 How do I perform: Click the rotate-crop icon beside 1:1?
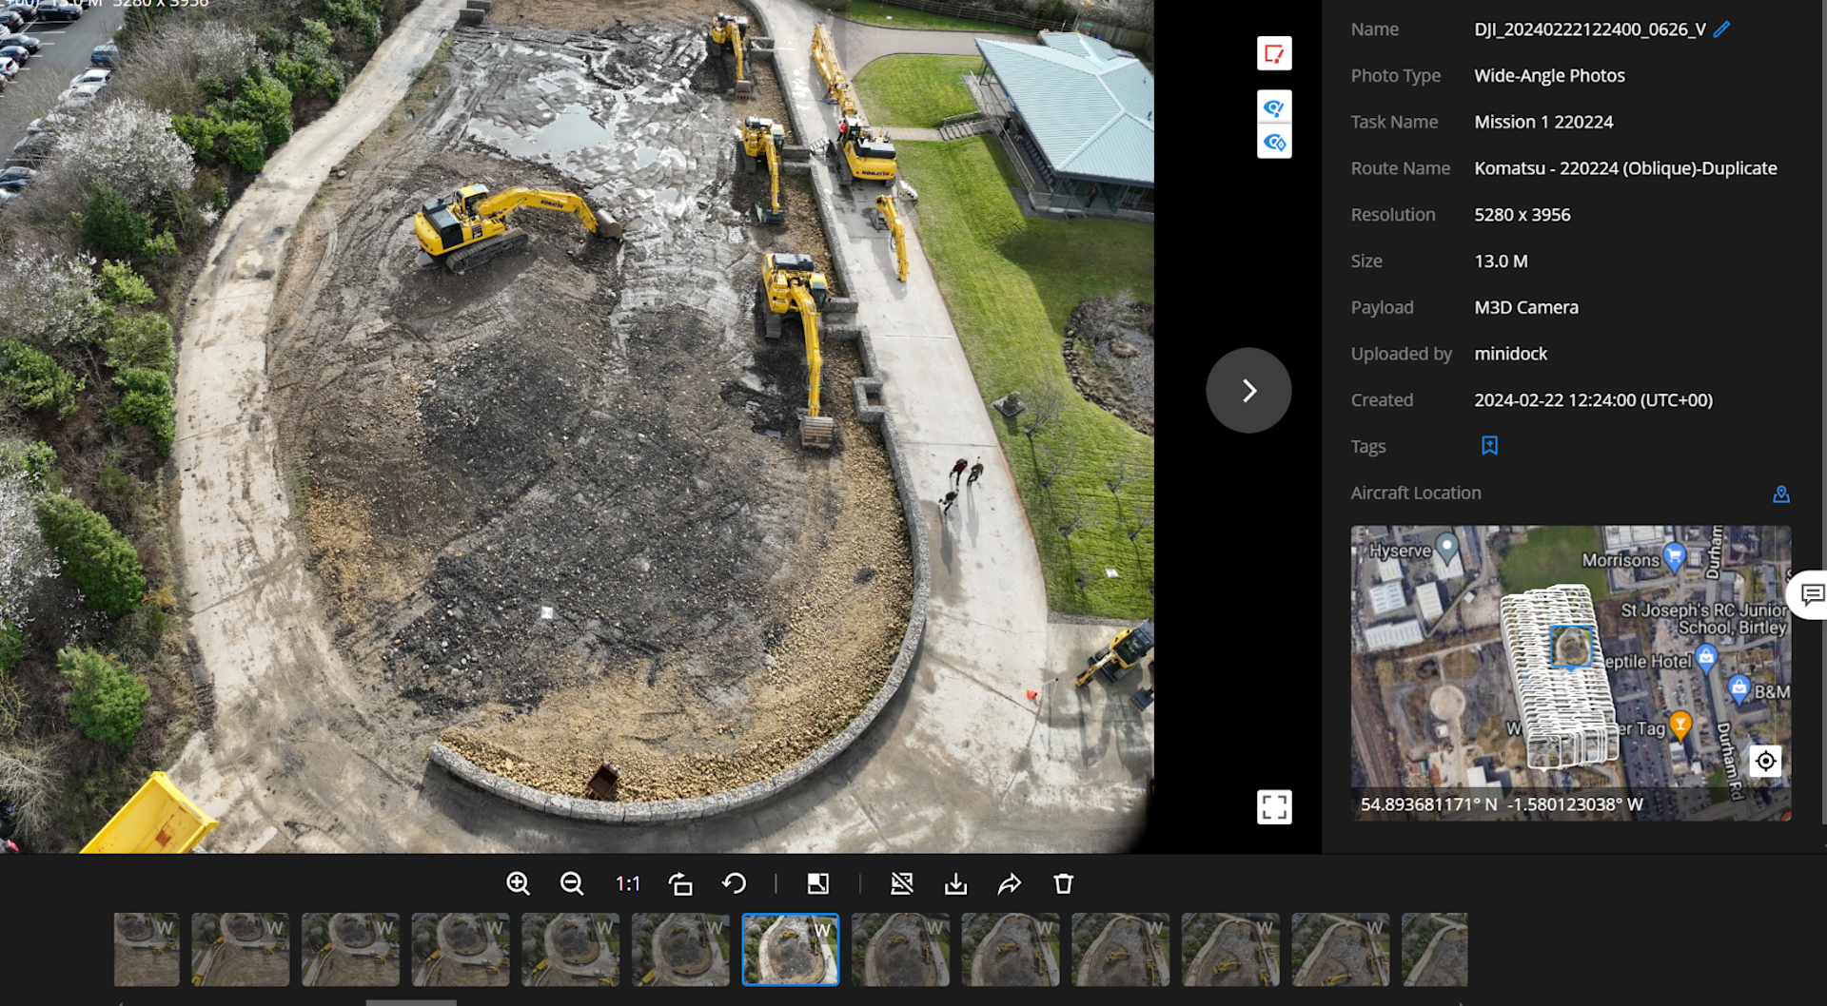pos(680,884)
